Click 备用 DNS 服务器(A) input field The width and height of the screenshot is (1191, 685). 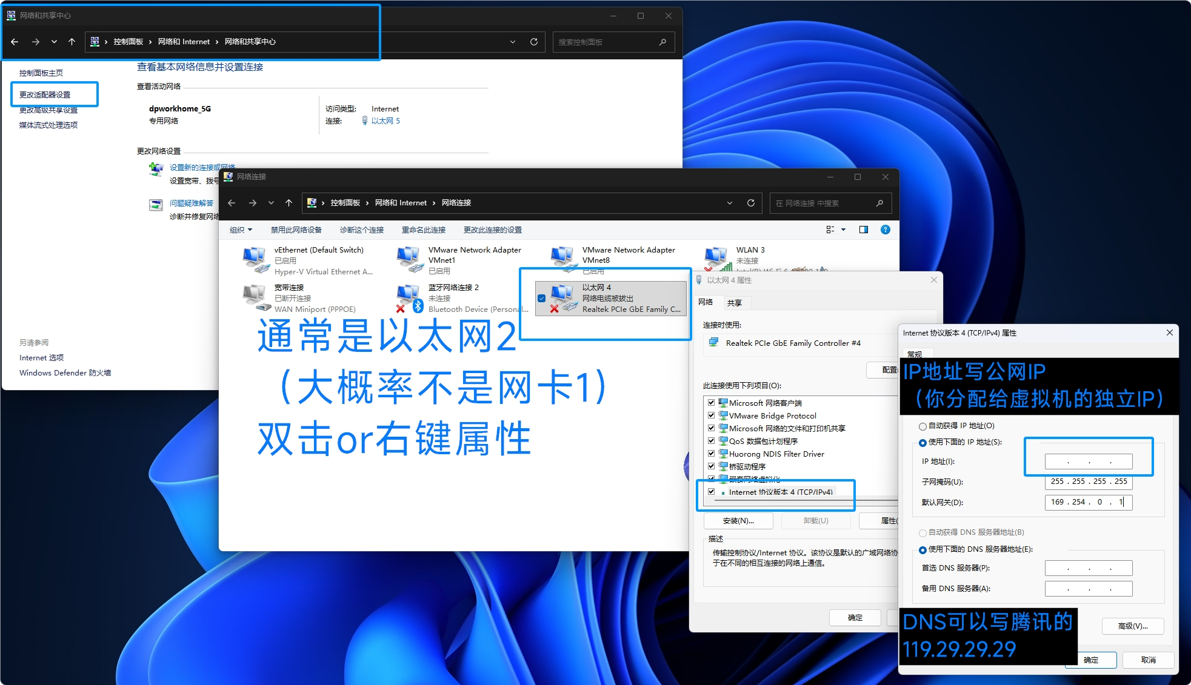coord(1089,589)
